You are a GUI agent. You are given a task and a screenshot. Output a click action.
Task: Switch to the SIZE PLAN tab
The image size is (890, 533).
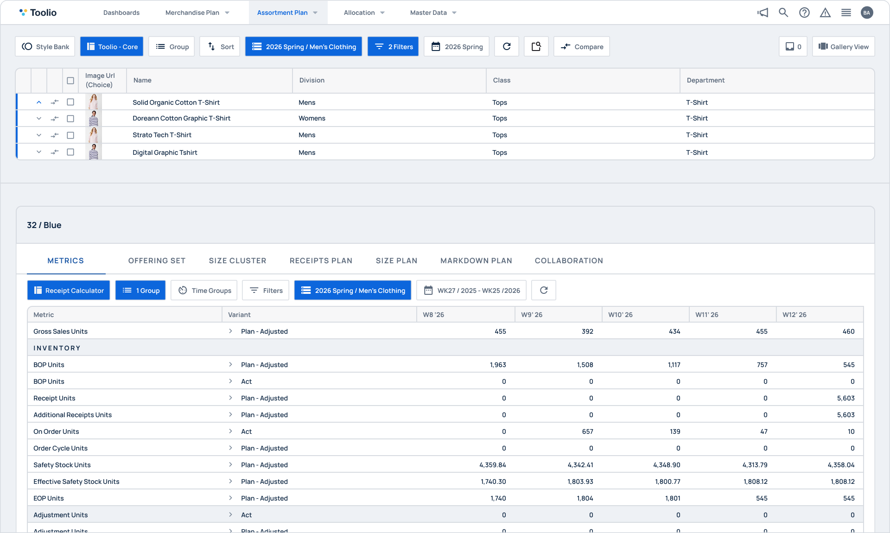(396, 260)
